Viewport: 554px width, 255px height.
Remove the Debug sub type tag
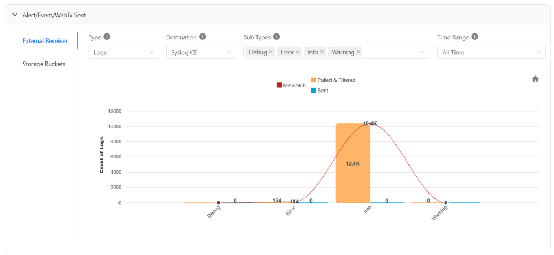tap(271, 52)
